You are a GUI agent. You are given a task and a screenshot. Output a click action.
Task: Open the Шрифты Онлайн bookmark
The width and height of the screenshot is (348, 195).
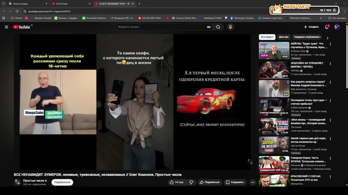coord(41,18)
